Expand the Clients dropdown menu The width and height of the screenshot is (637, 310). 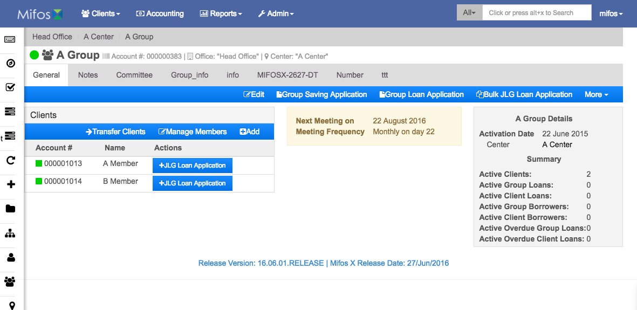click(x=101, y=13)
